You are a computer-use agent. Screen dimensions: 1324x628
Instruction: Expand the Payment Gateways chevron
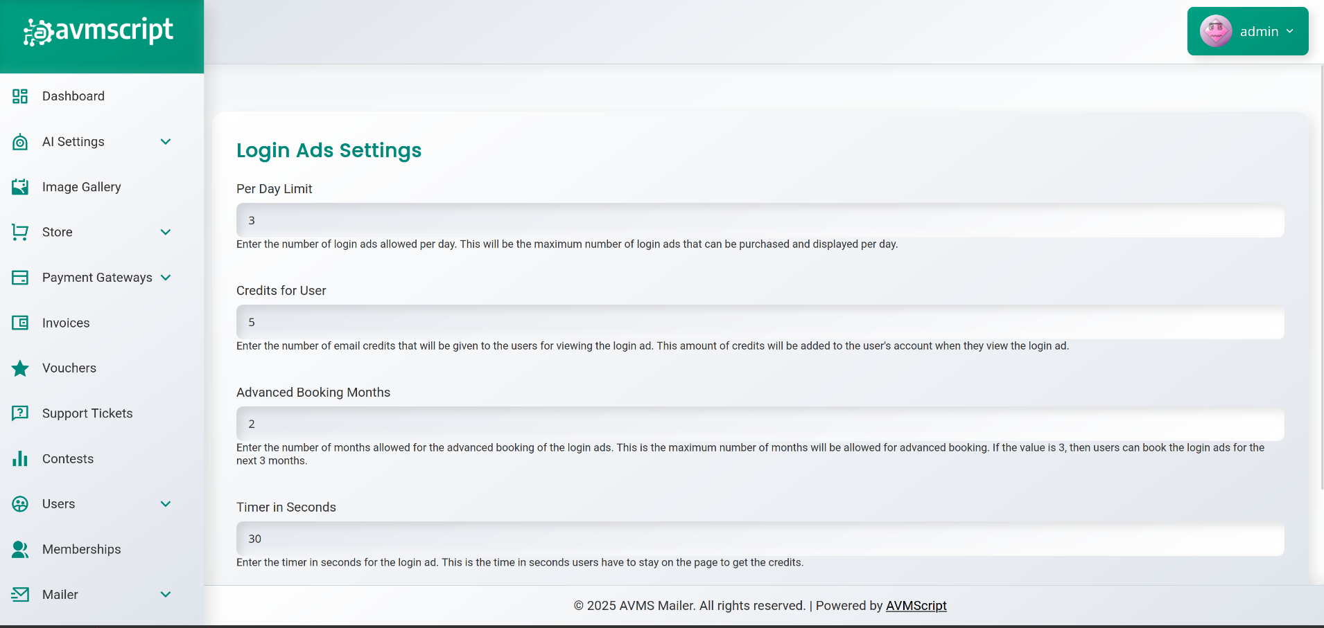click(166, 278)
